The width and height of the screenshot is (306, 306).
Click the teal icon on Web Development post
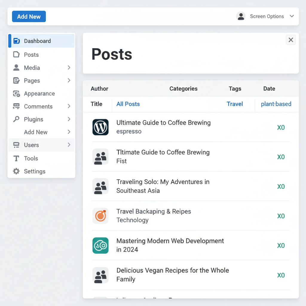100,245
